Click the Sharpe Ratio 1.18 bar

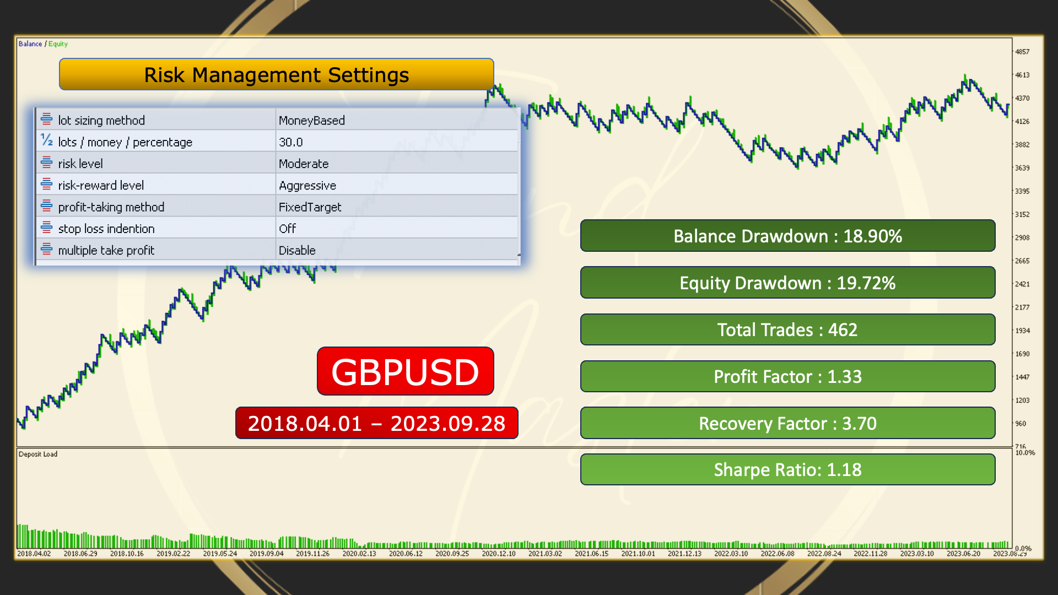point(787,469)
